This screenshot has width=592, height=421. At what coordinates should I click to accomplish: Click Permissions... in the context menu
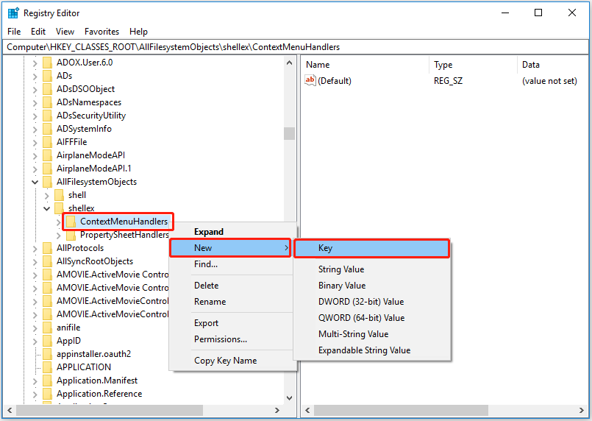pos(220,339)
